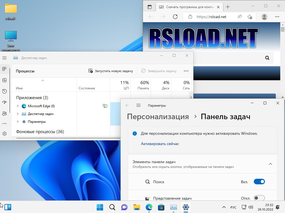Go back in the Settings window

coord(127,105)
